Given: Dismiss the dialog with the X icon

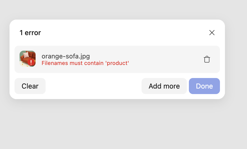Looking at the screenshot, I should coord(212,33).
